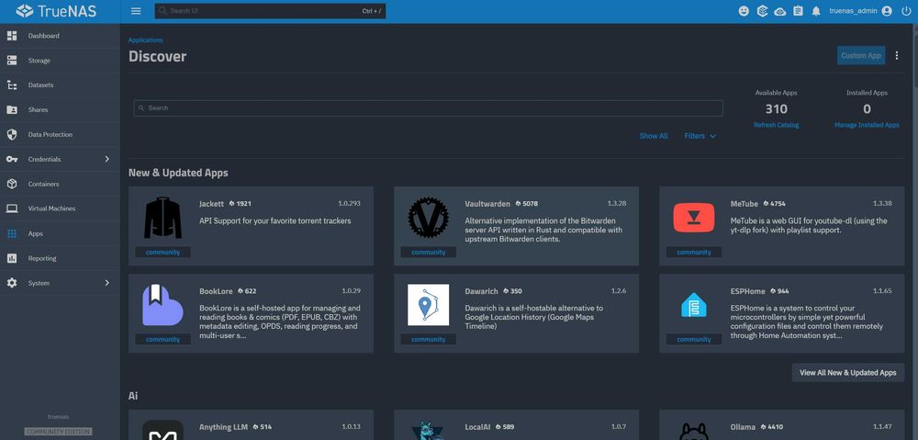Open the Filters dropdown
Image resolution: width=918 pixels, height=440 pixels.
pyautogui.click(x=700, y=136)
